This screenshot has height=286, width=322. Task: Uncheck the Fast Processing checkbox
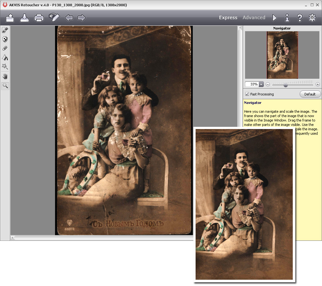[x=247, y=94]
